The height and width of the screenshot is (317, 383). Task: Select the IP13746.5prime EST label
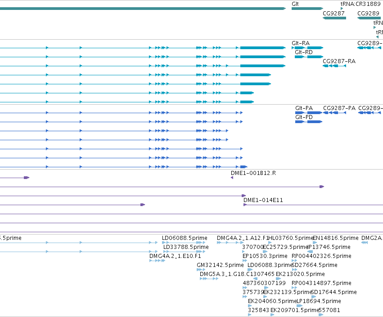click(x=329, y=247)
